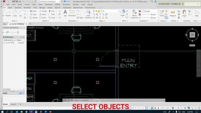Click the Rotate tool
Viewport: 201px width, 113px height.
point(43,11)
